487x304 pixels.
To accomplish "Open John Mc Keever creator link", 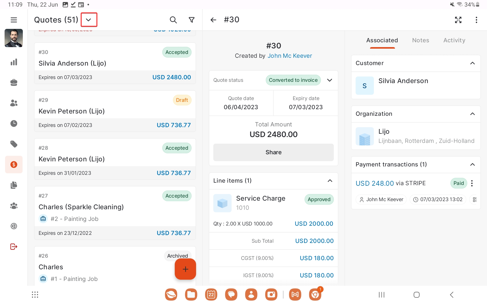I will click(290, 56).
